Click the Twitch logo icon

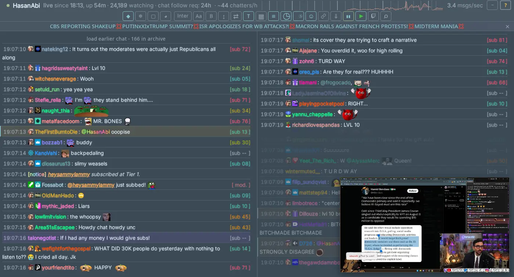373,16
